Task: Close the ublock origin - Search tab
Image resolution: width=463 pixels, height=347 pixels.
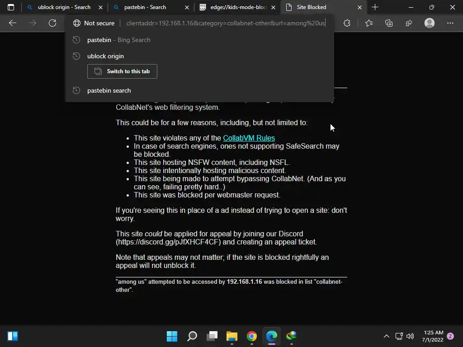Action: pyautogui.click(x=101, y=7)
